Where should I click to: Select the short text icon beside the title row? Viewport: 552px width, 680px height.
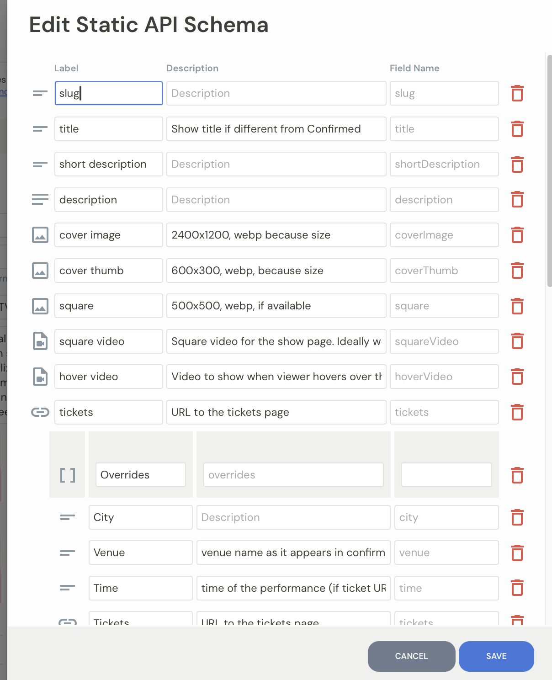(x=40, y=129)
